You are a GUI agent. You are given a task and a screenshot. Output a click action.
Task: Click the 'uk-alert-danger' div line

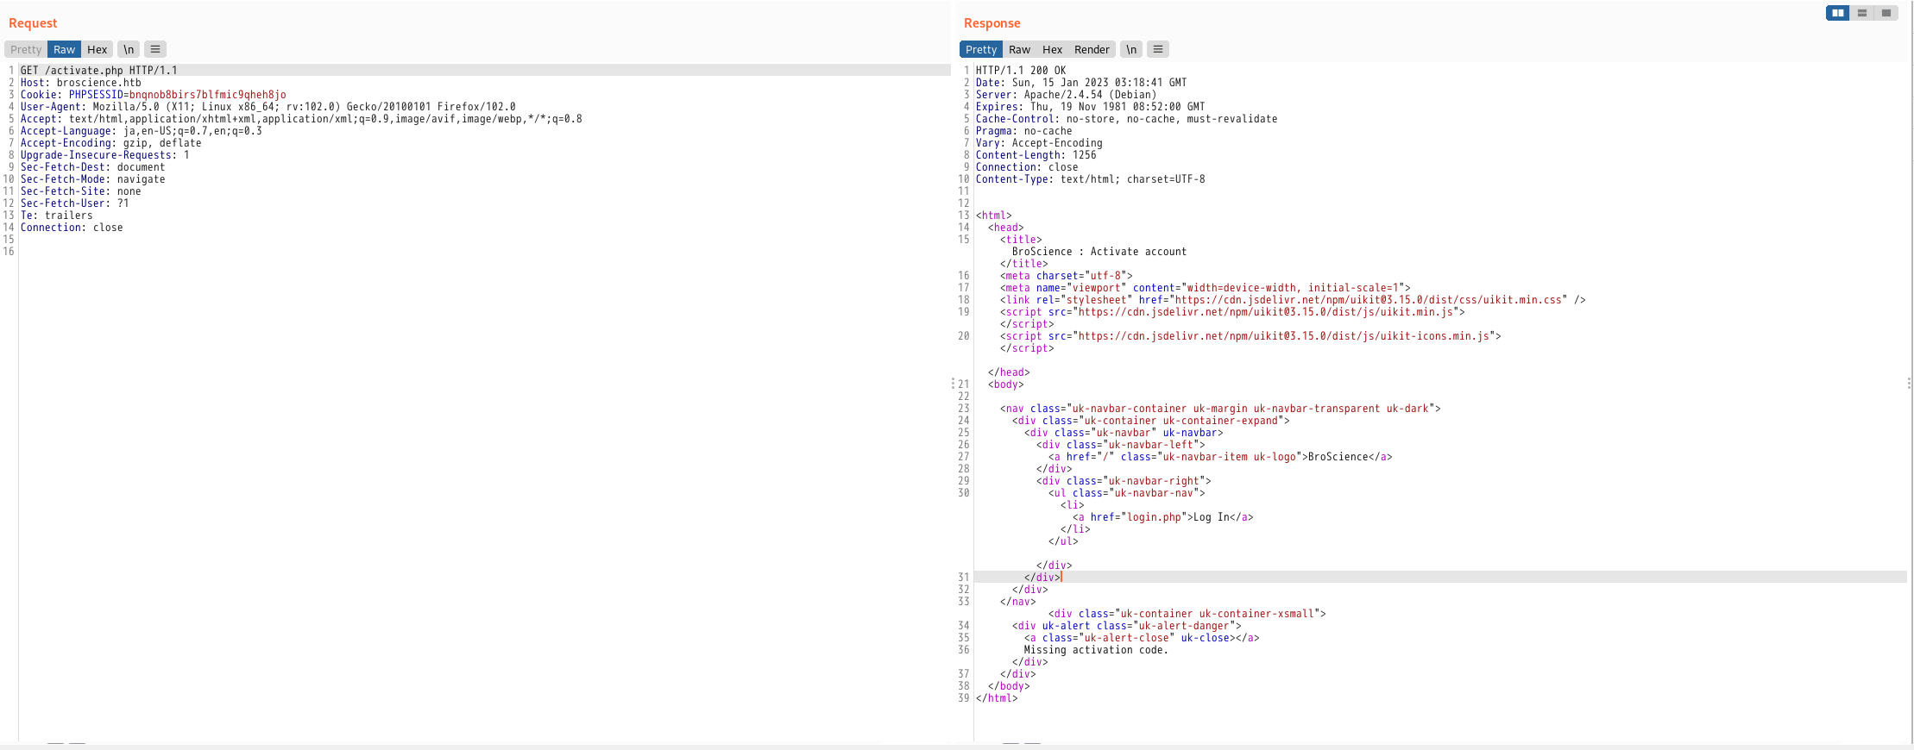click(1127, 626)
